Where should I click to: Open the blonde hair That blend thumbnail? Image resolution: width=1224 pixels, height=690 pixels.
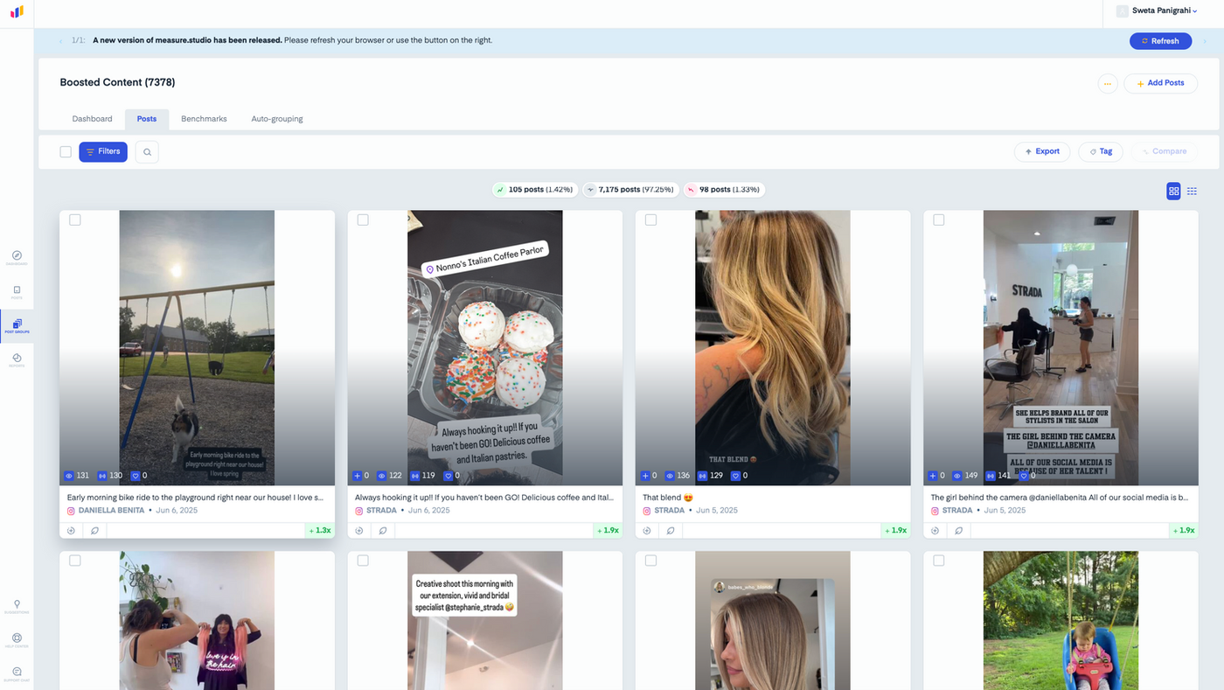point(773,347)
